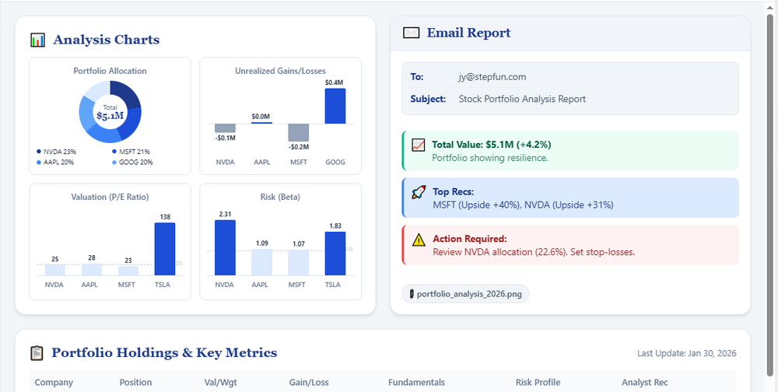Select the NVDA 23% legend entry
Viewport: 778px width, 392px height.
point(57,152)
